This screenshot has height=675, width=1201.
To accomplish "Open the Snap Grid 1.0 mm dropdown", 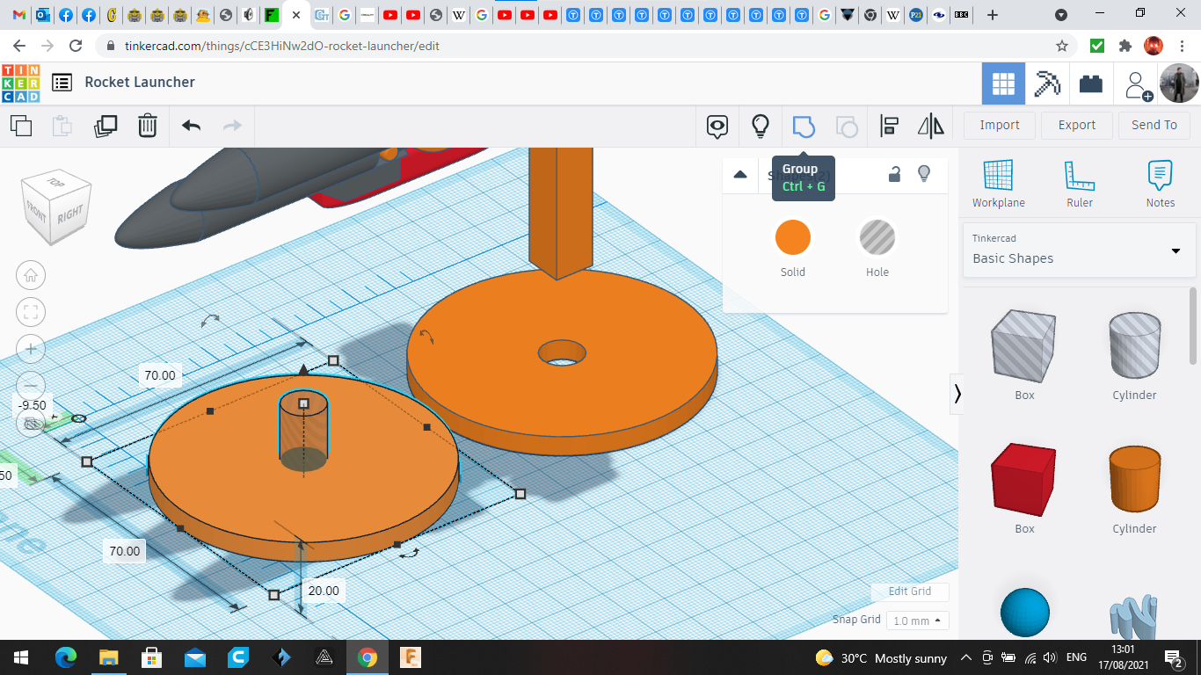I will click(x=917, y=621).
